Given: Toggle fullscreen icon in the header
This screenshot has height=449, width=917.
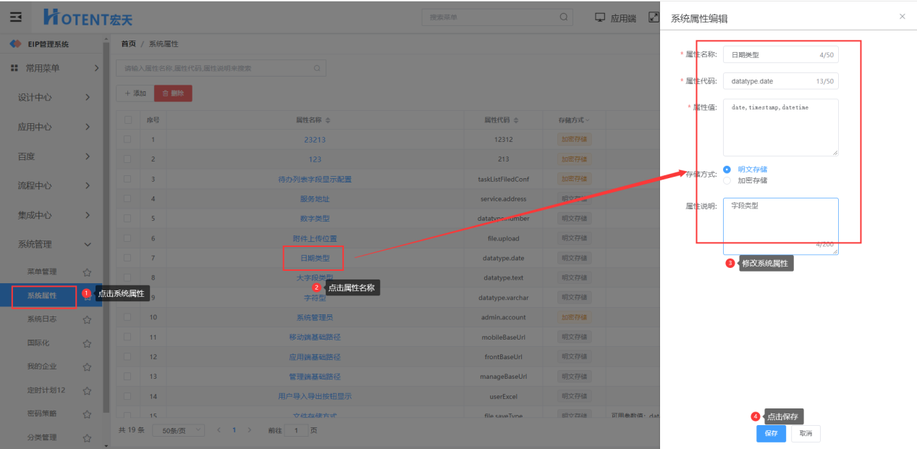Looking at the screenshot, I should pyautogui.click(x=654, y=17).
